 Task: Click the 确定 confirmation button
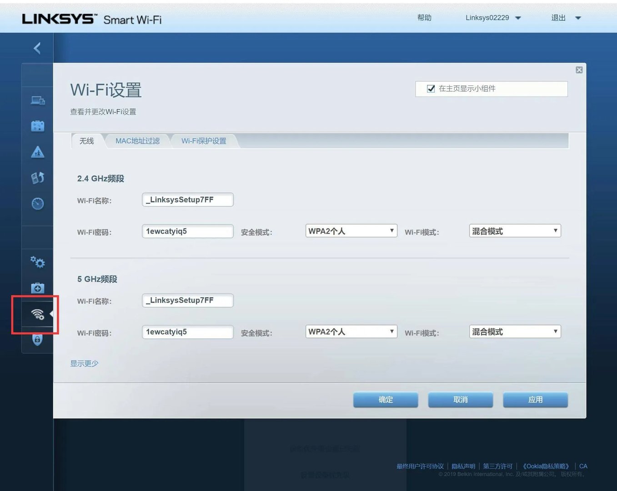(385, 400)
